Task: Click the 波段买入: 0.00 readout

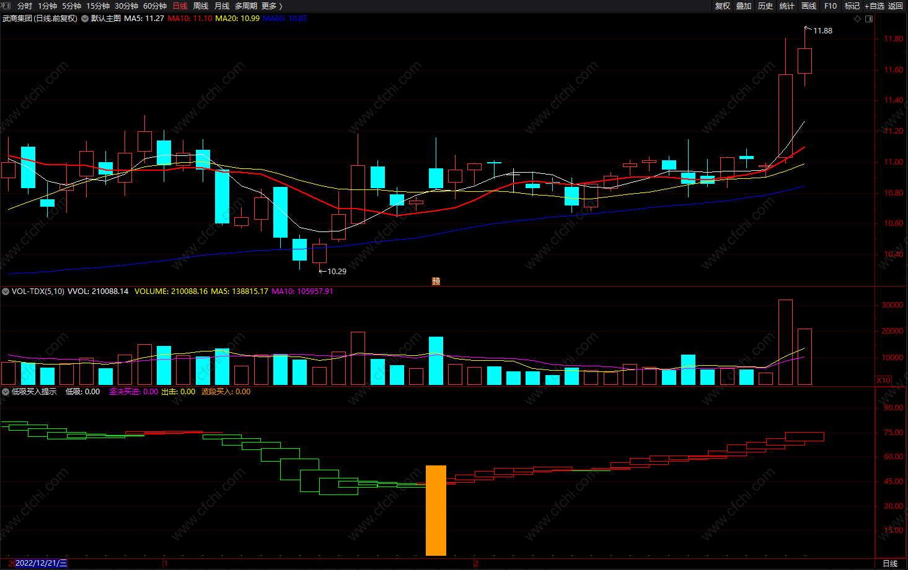Action: point(226,392)
